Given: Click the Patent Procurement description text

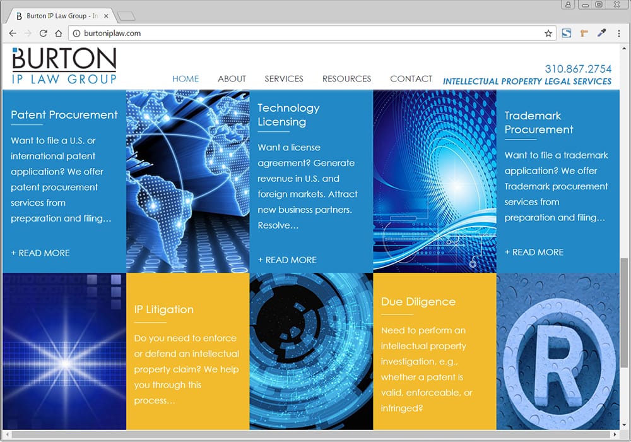Looking at the screenshot, I should tap(61, 179).
